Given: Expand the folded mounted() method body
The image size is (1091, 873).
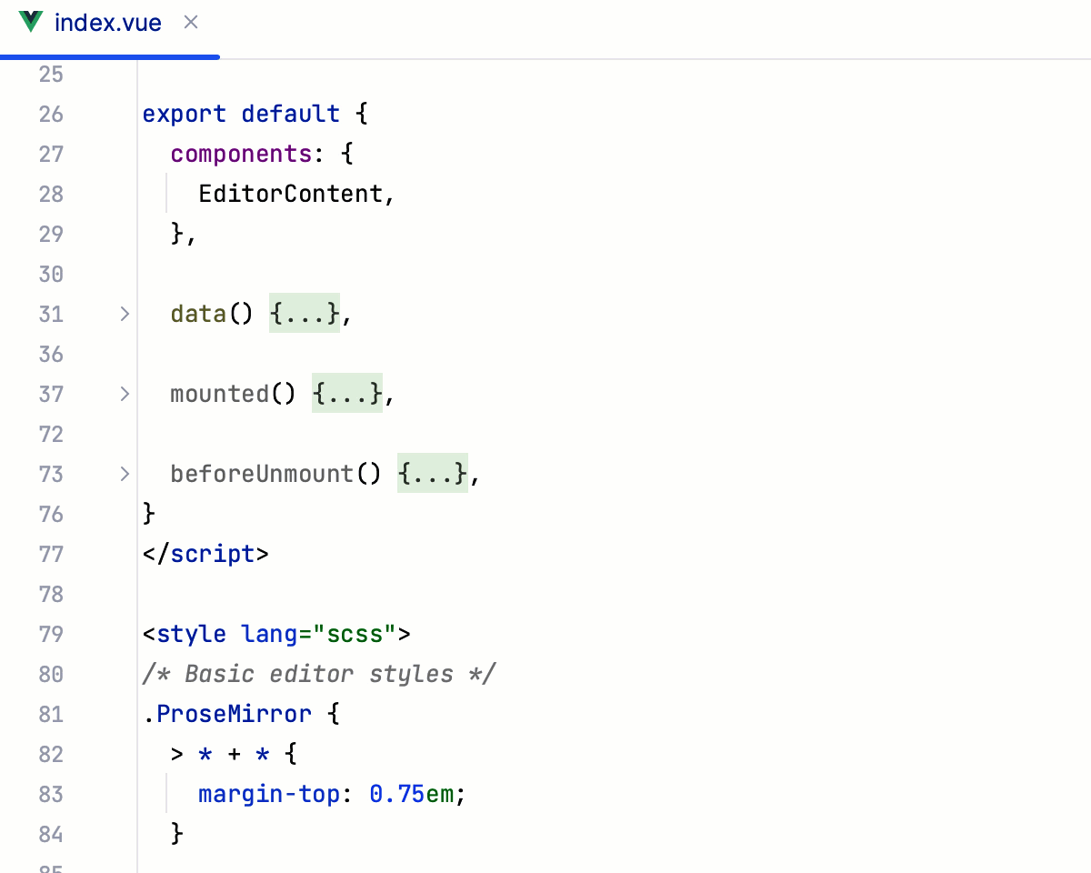Looking at the screenshot, I should coord(346,393).
